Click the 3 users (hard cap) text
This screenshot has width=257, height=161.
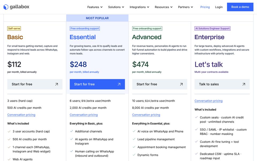(20, 101)
